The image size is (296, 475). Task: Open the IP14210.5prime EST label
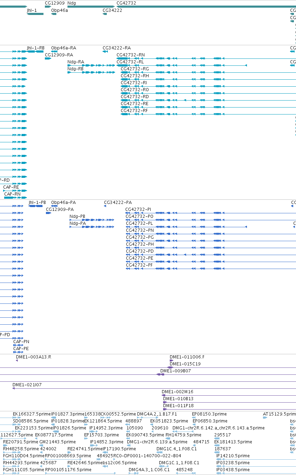tap(233, 456)
